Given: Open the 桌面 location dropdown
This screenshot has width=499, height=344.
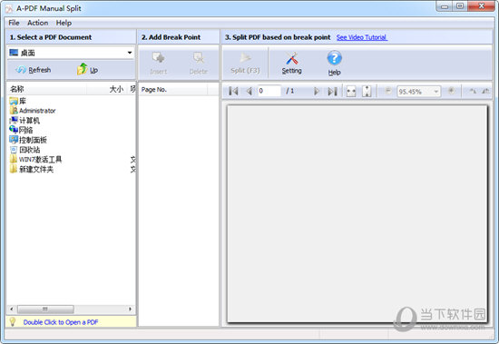Looking at the screenshot, I should 130,53.
